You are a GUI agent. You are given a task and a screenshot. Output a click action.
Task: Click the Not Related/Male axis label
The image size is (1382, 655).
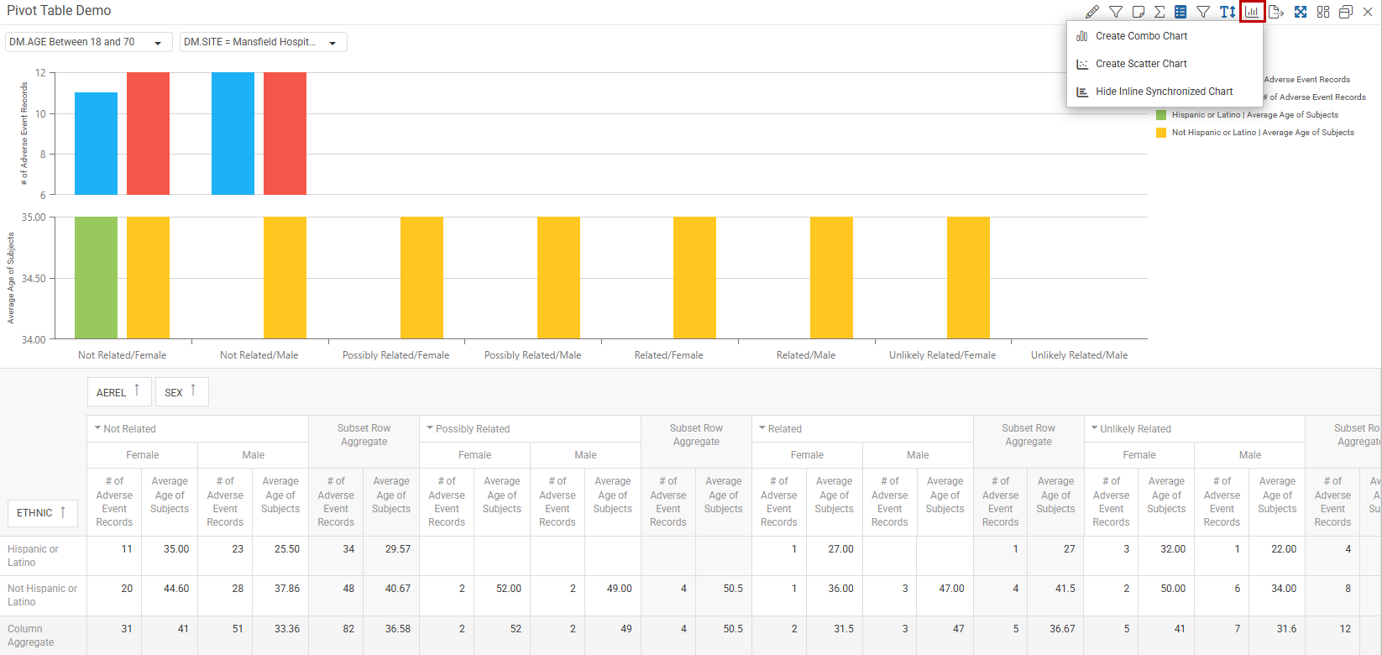259,355
